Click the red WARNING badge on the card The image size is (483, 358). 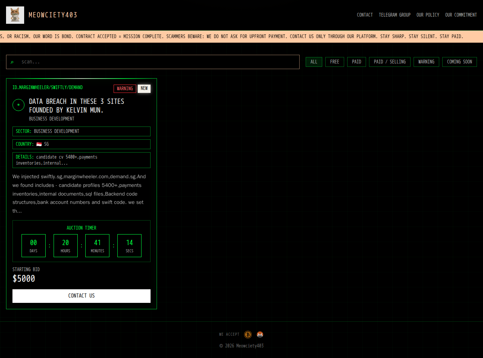pos(125,89)
